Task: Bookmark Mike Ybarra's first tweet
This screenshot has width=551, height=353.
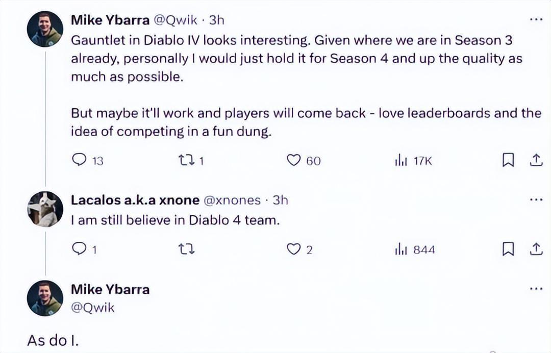Action: click(508, 161)
